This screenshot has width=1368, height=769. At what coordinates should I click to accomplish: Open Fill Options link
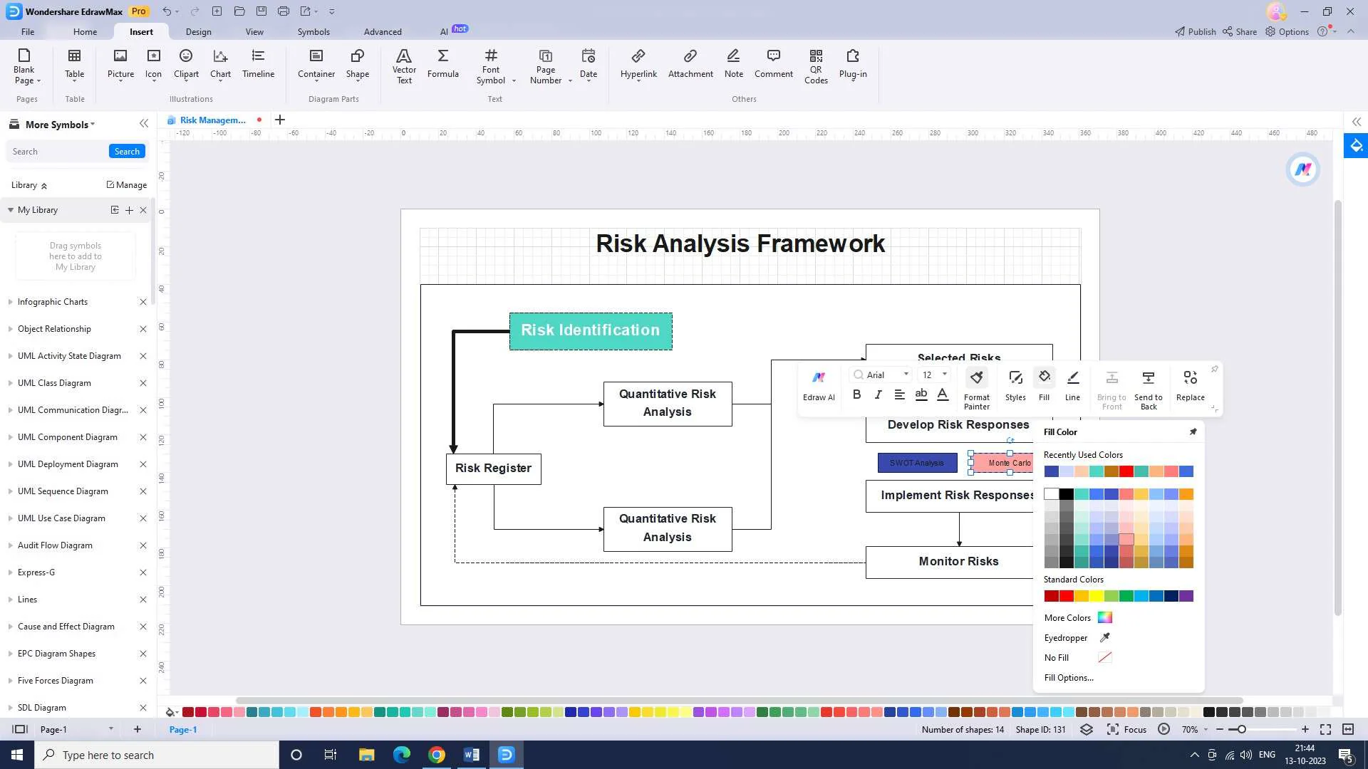click(1068, 678)
